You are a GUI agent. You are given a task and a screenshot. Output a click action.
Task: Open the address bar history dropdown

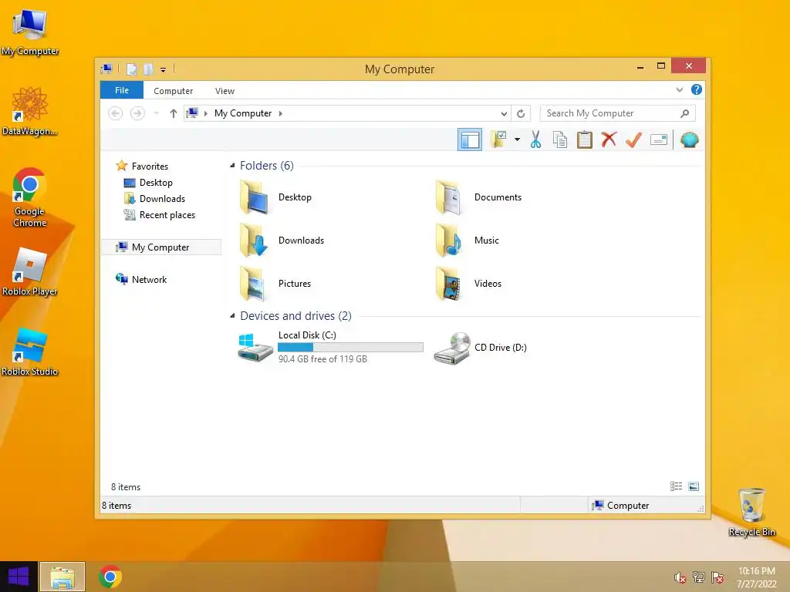click(504, 114)
